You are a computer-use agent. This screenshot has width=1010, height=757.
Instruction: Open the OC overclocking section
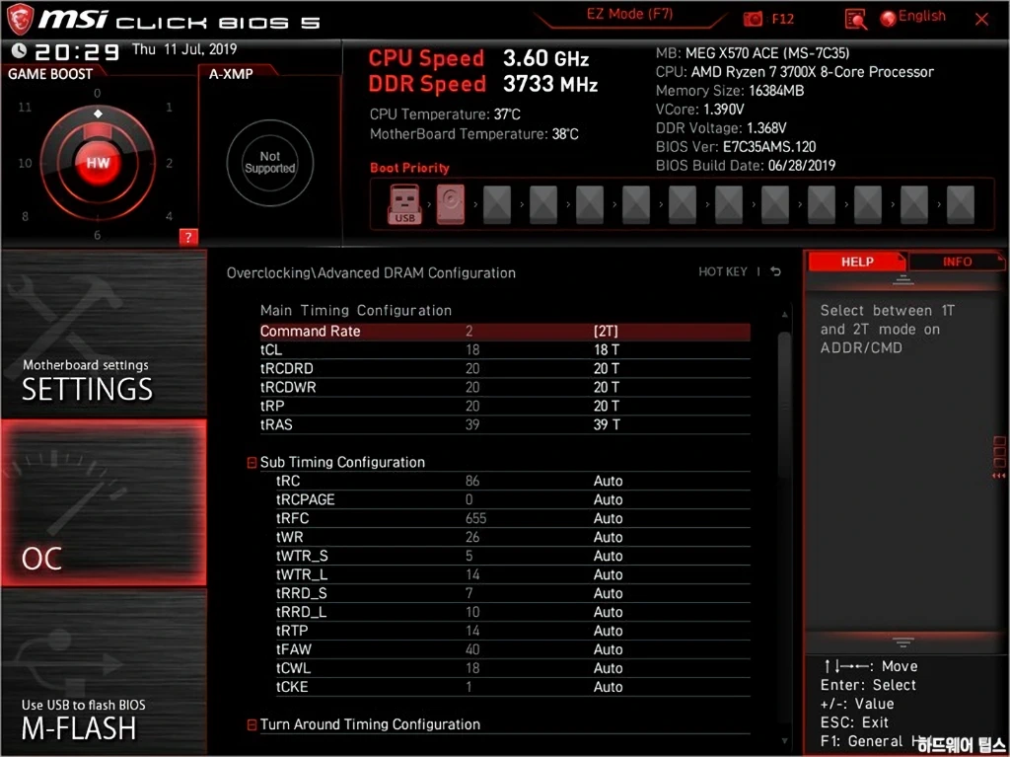[104, 503]
